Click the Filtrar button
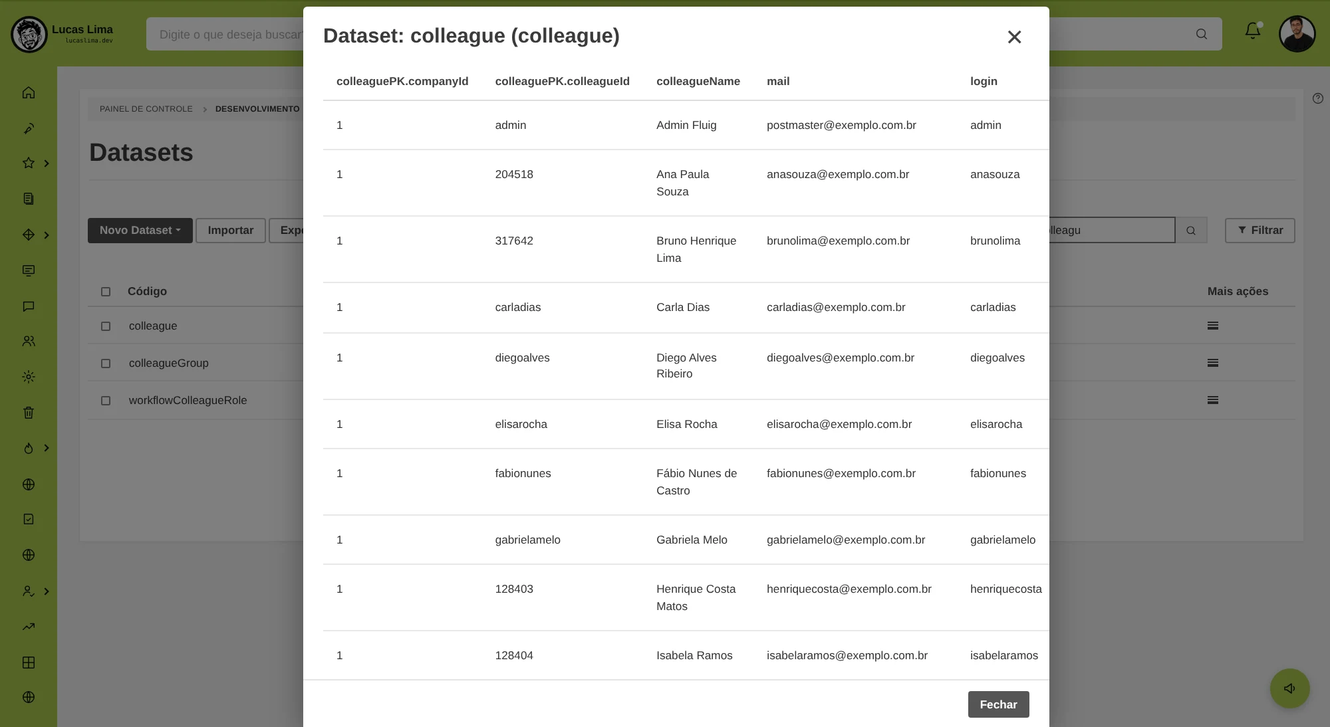Viewport: 1330px width, 727px height. [x=1260, y=231]
